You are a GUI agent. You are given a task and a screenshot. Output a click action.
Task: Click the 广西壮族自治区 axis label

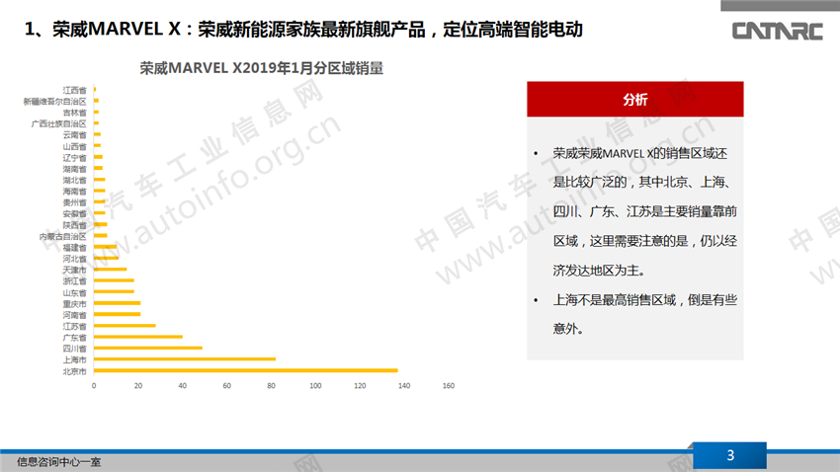pos(59,123)
